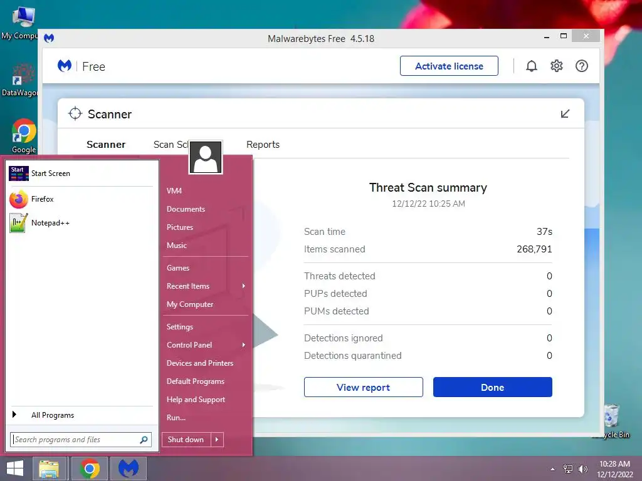Click the Items scanned value 268,791
The width and height of the screenshot is (642, 481).
tap(534, 249)
